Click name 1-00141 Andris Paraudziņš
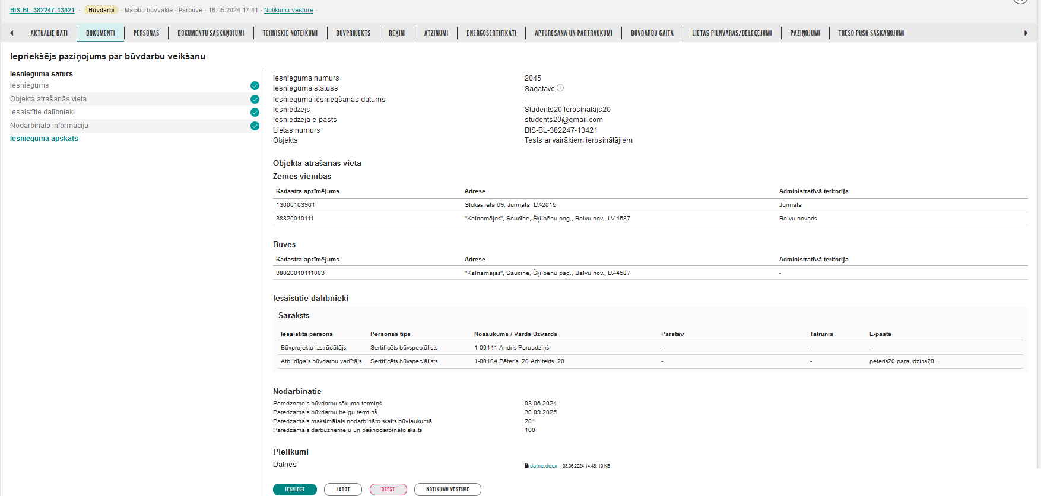This screenshot has width=1041, height=496. (512, 348)
